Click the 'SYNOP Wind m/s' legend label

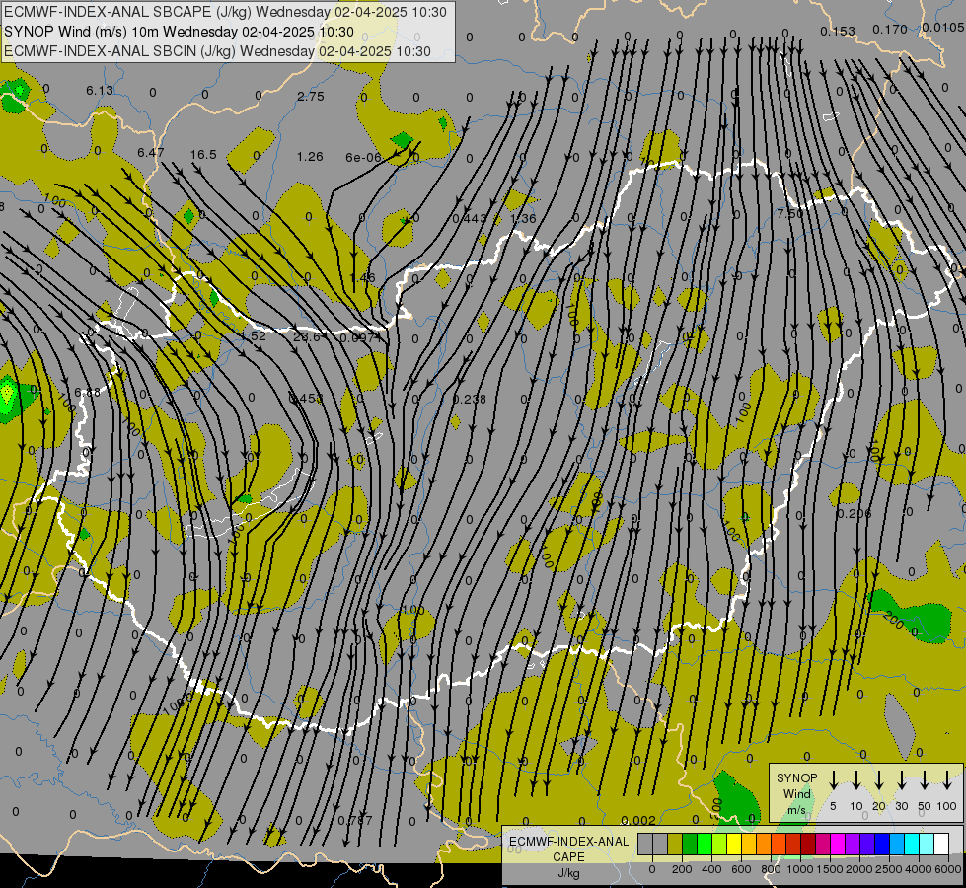click(796, 793)
